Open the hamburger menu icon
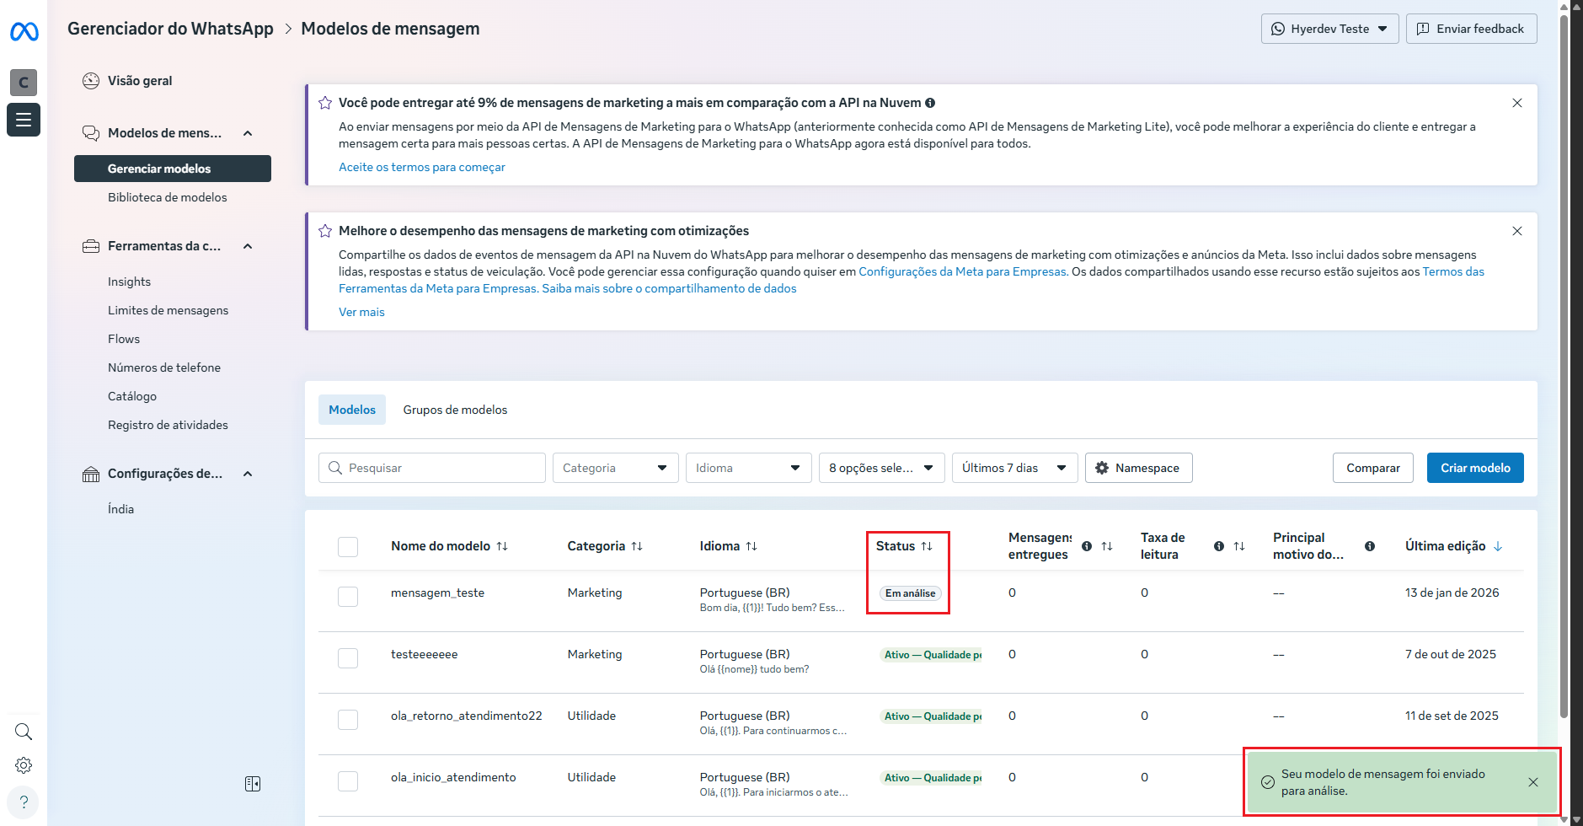Image resolution: width=1583 pixels, height=826 pixels. (x=24, y=120)
